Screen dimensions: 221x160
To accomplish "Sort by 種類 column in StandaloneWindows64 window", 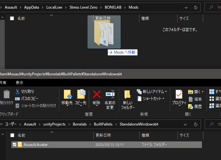I will (x=145, y=135).
